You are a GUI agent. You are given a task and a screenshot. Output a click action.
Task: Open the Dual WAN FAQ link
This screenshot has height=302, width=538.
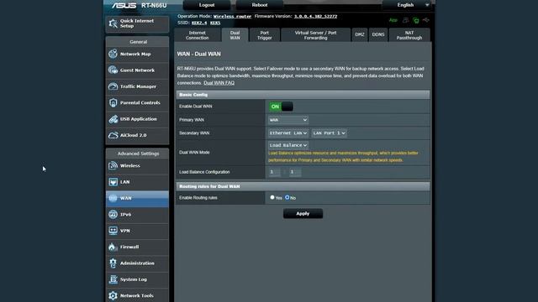coord(219,83)
